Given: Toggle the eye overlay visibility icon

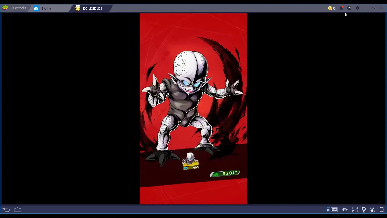Looking at the screenshot, I should point(345,210).
